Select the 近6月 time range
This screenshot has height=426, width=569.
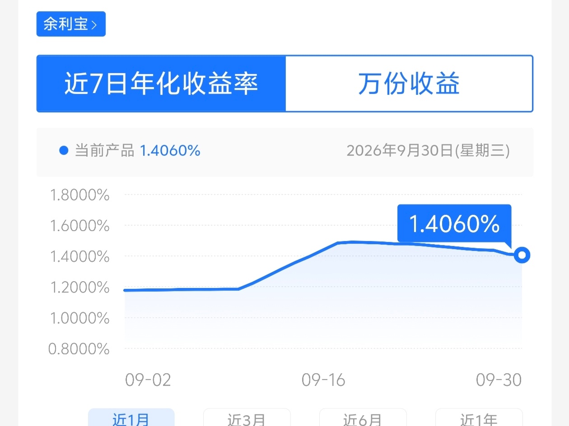pyautogui.click(x=363, y=418)
